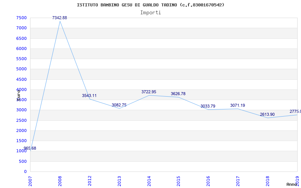
Task: Select the 2016 x-axis year label
Action: pyautogui.click(x=208, y=181)
